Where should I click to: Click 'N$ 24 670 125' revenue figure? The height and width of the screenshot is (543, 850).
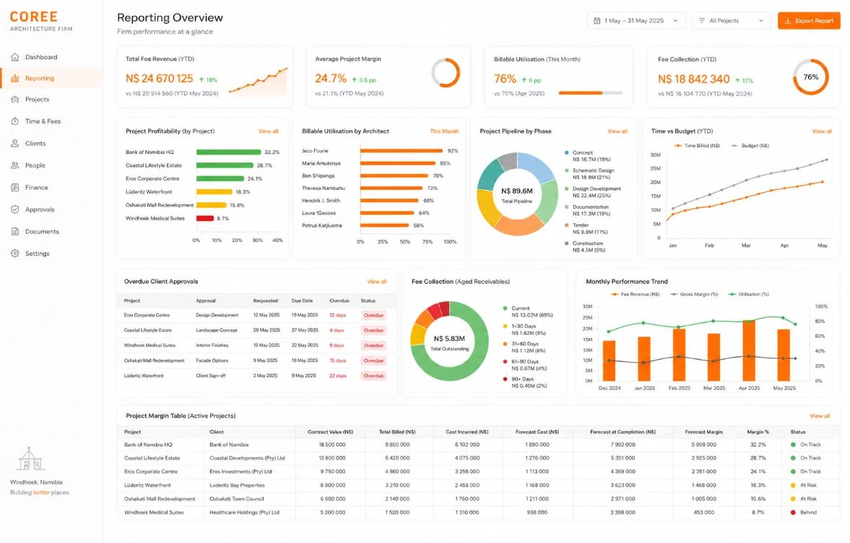click(160, 79)
